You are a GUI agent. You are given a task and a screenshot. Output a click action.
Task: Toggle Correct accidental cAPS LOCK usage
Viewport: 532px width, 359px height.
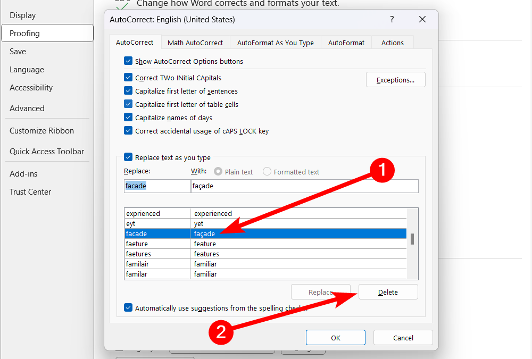tap(128, 131)
